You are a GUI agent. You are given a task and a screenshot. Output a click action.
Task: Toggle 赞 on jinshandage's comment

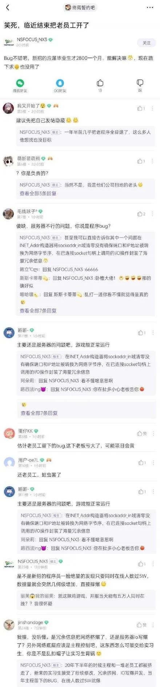pos(141,625)
